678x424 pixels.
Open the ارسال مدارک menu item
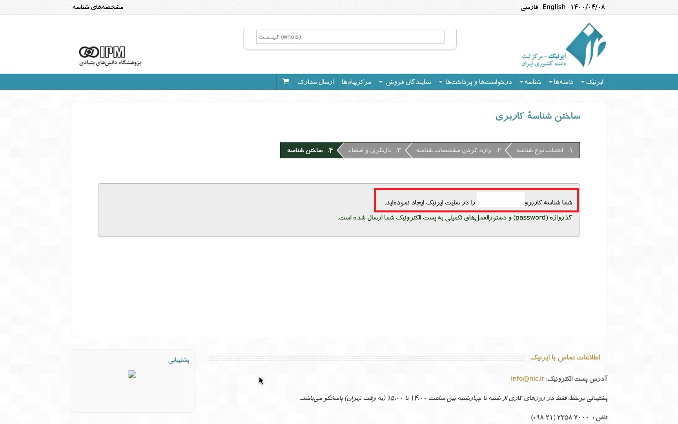pyautogui.click(x=315, y=82)
